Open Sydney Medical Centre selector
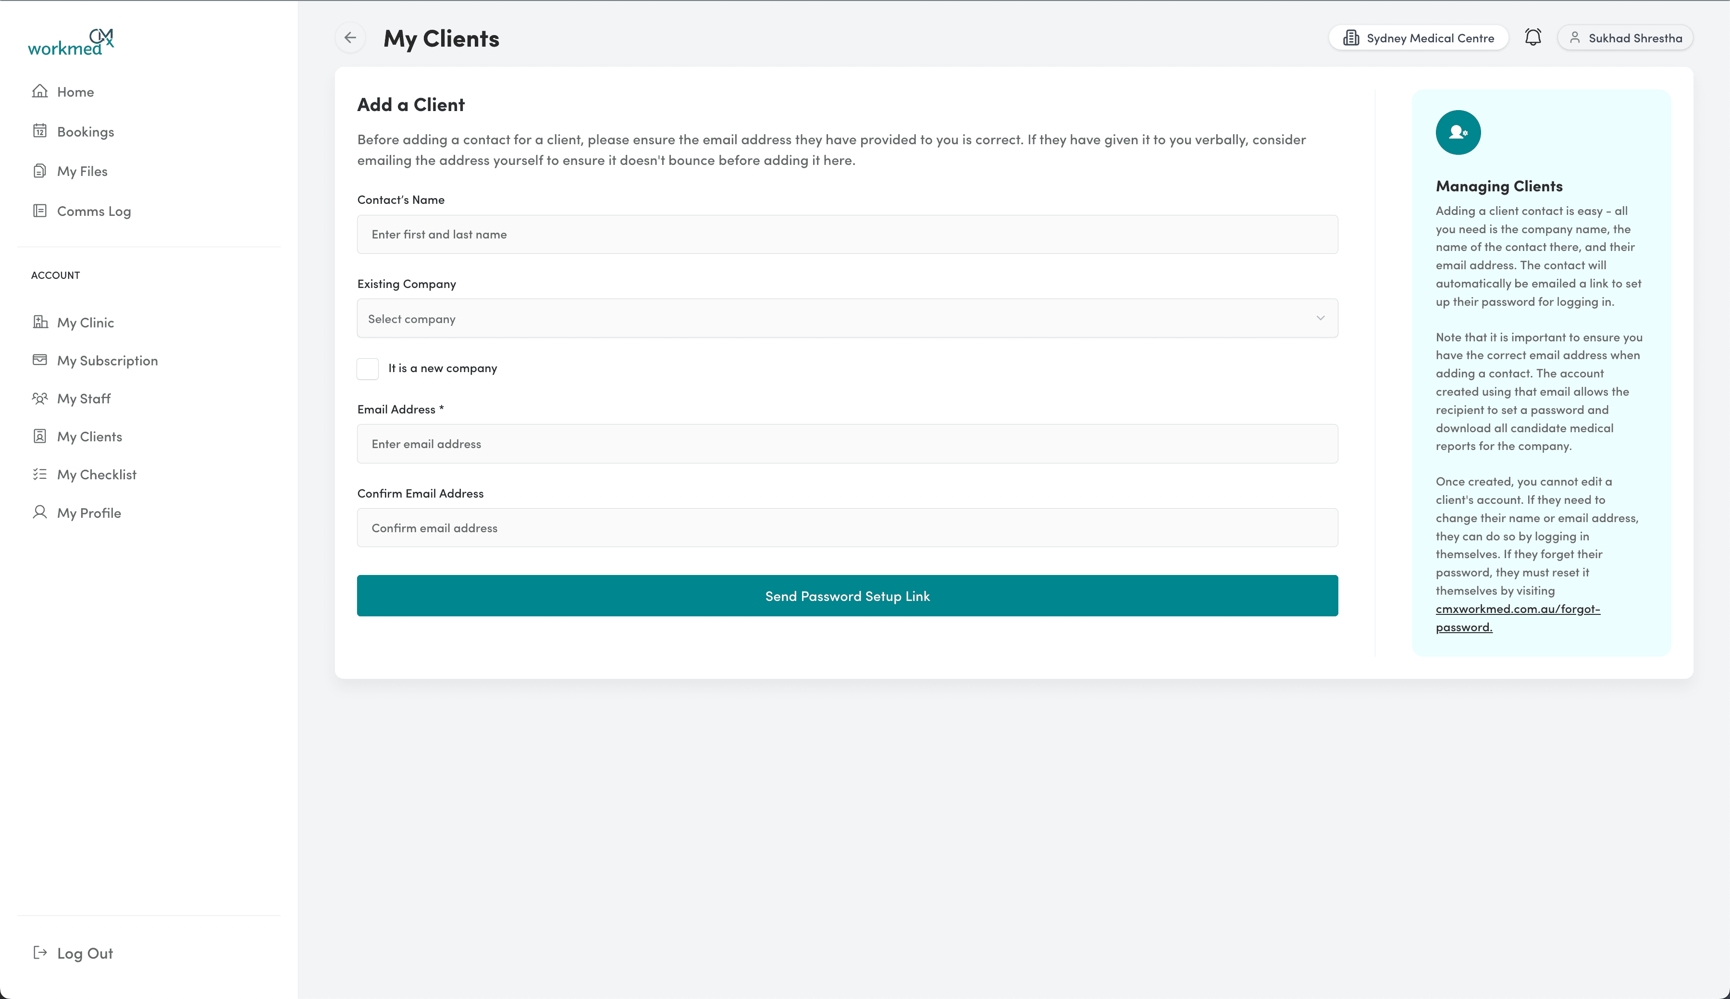The width and height of the screenshot is (1730, 999). coord(1419,37)
